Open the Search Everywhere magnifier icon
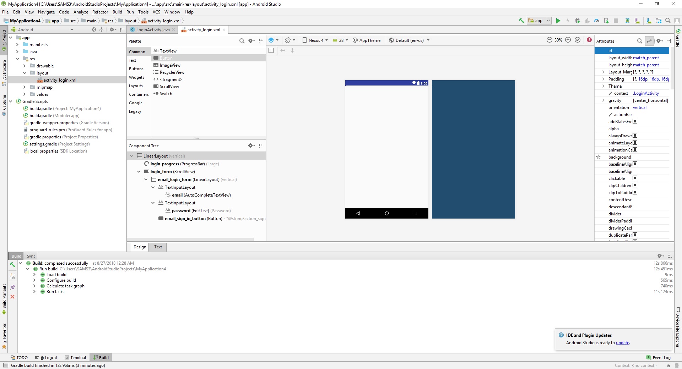Image resolution: width=682 pixels, height=369 pixels. 668,21
